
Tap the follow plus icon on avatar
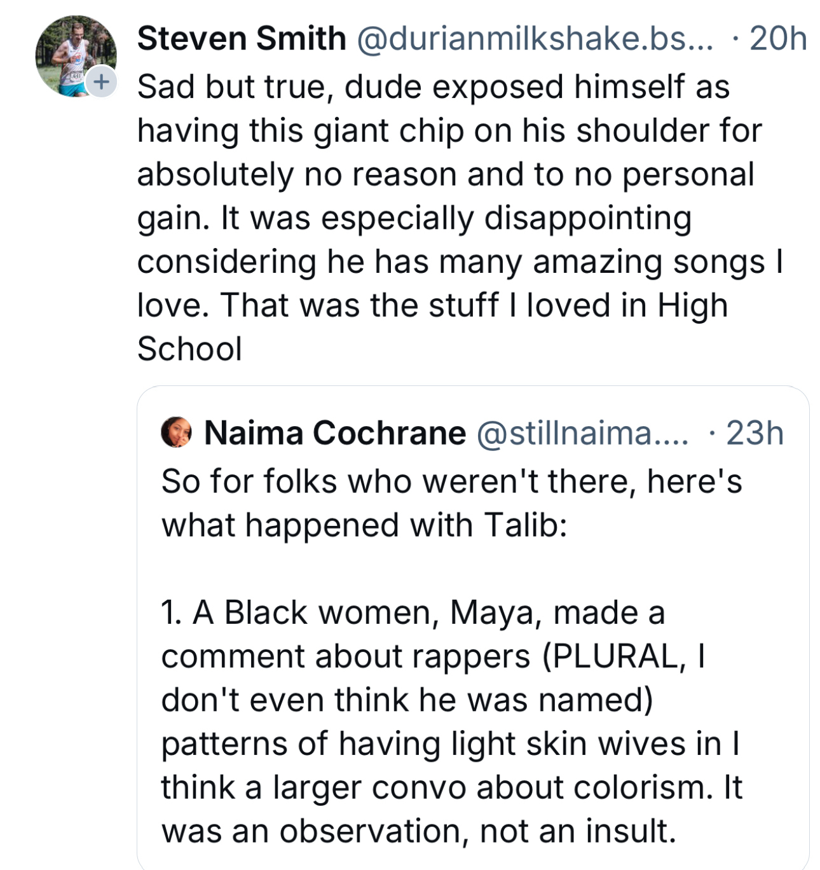click(x=101, y=81)
